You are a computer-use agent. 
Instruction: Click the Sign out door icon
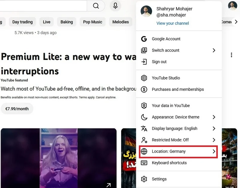coord(144,62)
